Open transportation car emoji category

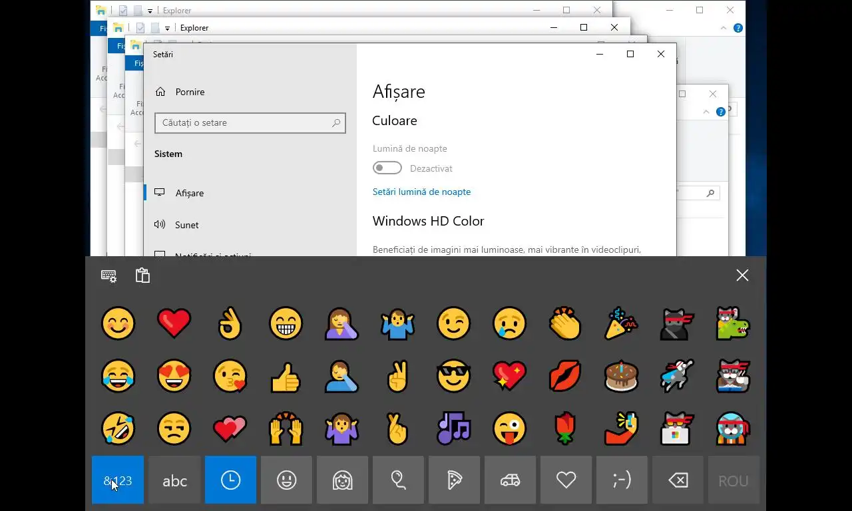point(510,480)
